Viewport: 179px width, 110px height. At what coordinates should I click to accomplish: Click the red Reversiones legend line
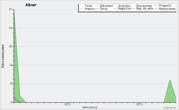tap(156, 9)
